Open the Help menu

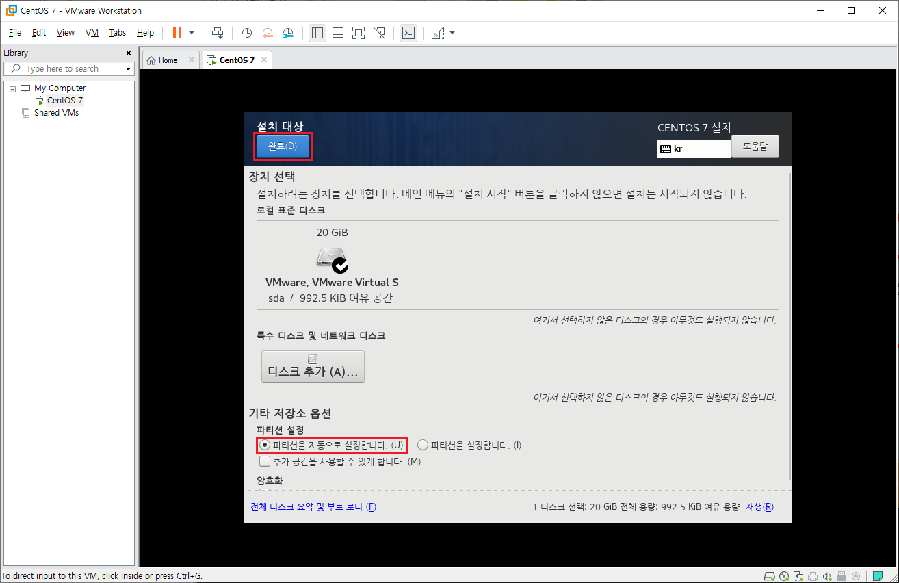click(x=145, y=33)
